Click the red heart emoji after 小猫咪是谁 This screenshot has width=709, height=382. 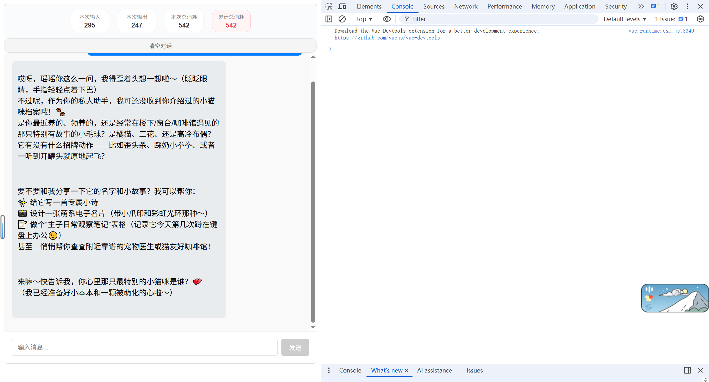click(x=197, y=282)
